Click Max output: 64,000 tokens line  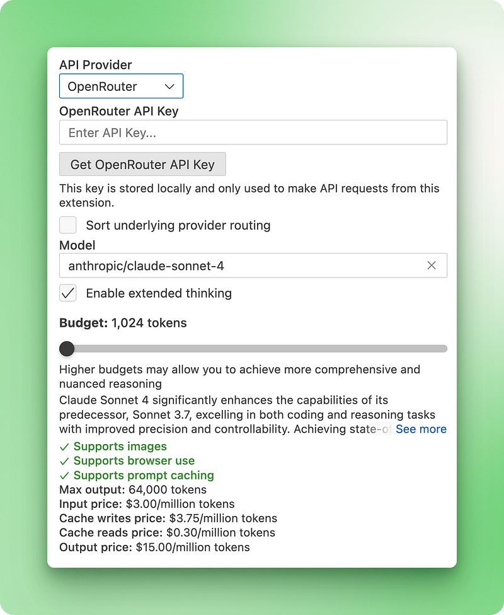(x=133, y=489)
